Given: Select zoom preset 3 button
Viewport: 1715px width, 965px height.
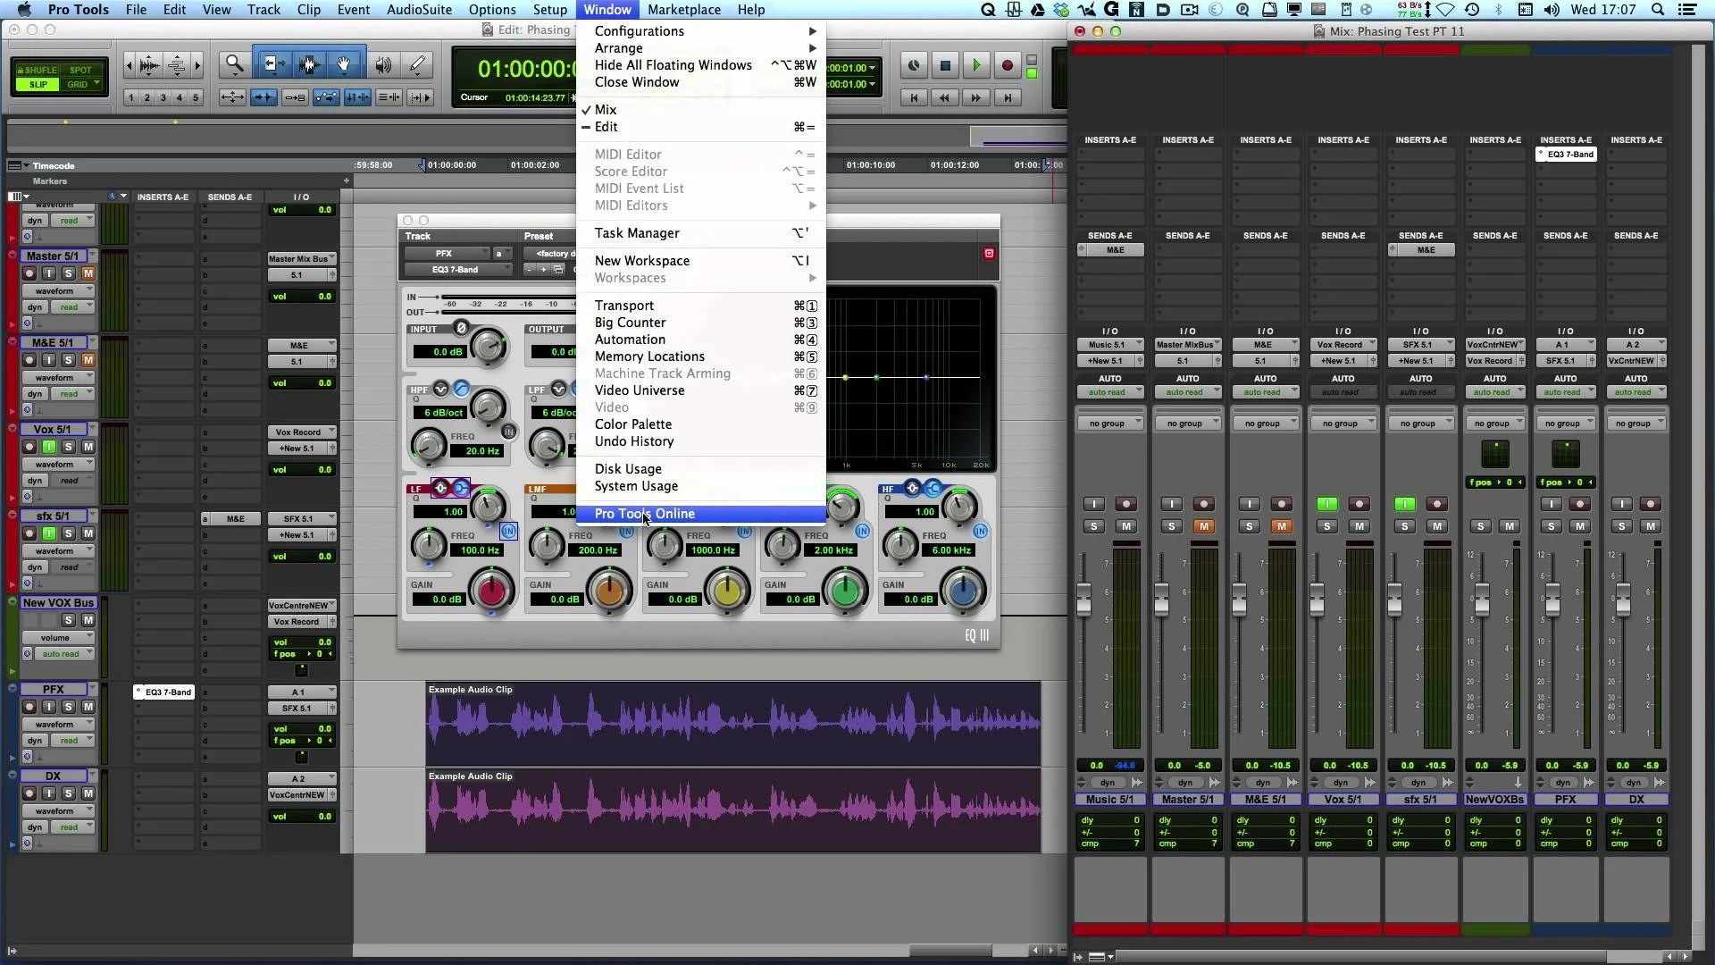Looking at the screenshot, I should point(163,97).
